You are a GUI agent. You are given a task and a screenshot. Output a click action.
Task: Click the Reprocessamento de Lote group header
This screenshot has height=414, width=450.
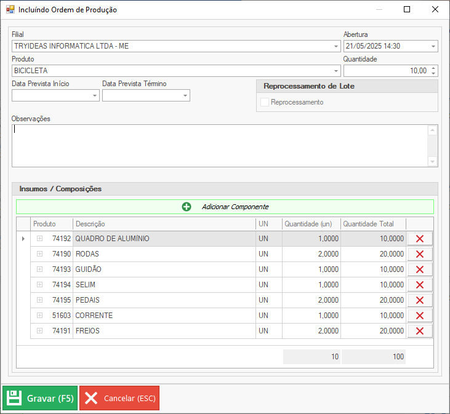pos(347,86)
